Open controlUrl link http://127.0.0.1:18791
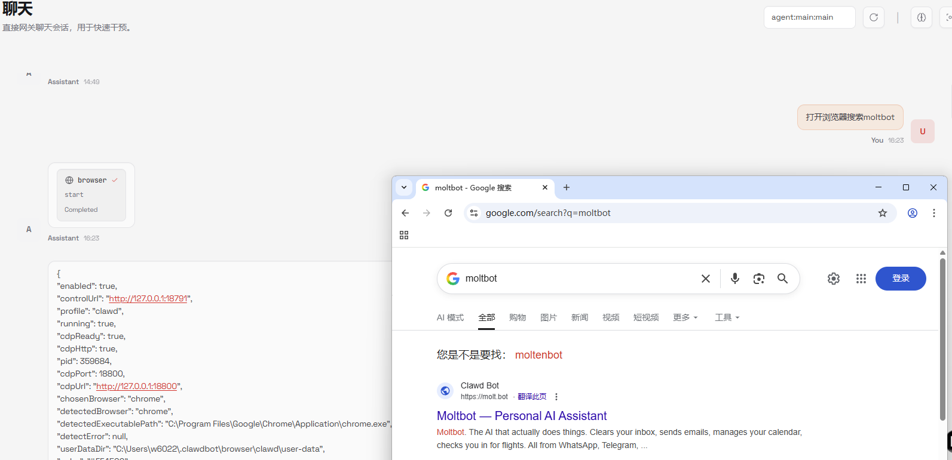The width and height of the screenshot is (952, 460). coord(148,298)
